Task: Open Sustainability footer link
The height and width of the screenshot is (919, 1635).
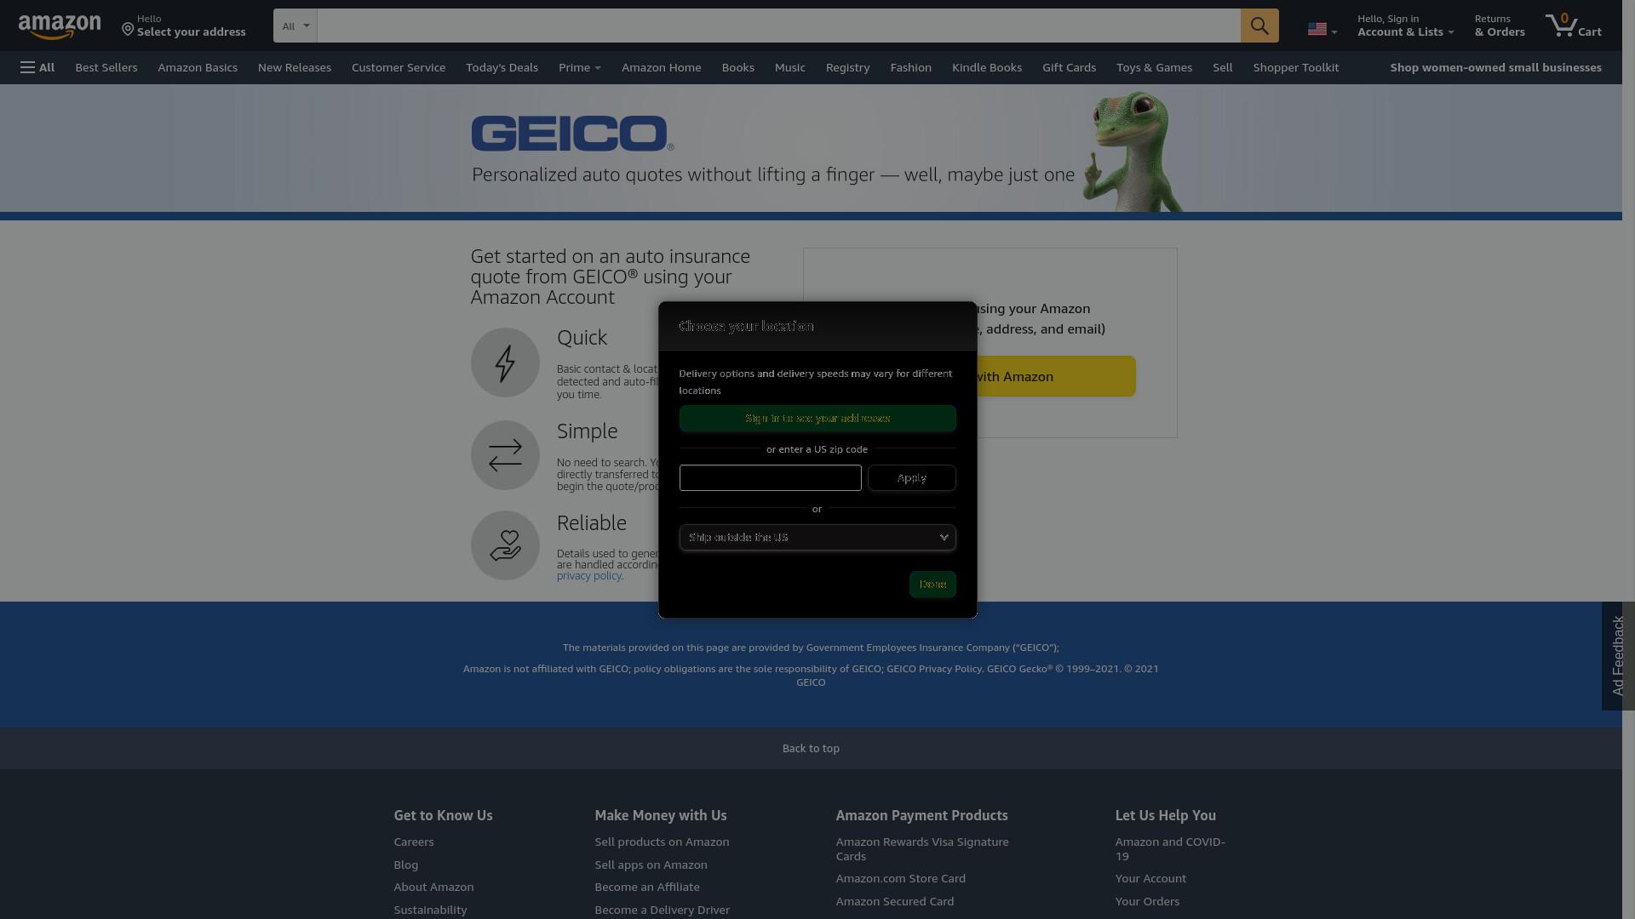Action: 430,910
